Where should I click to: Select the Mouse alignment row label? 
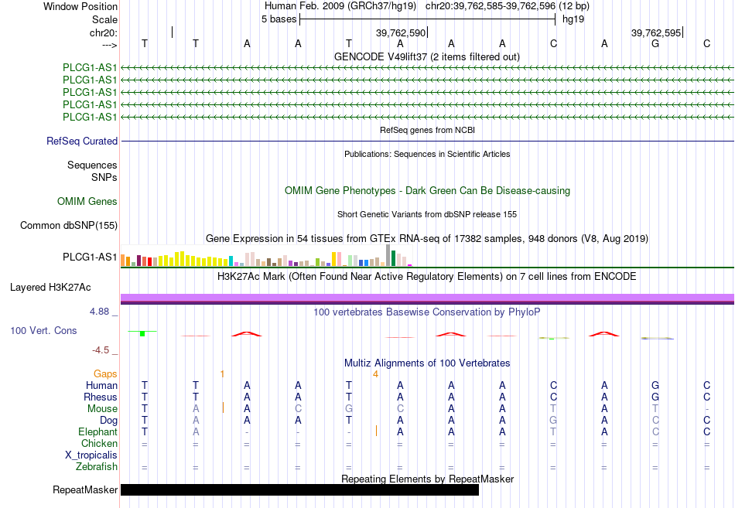102,409
